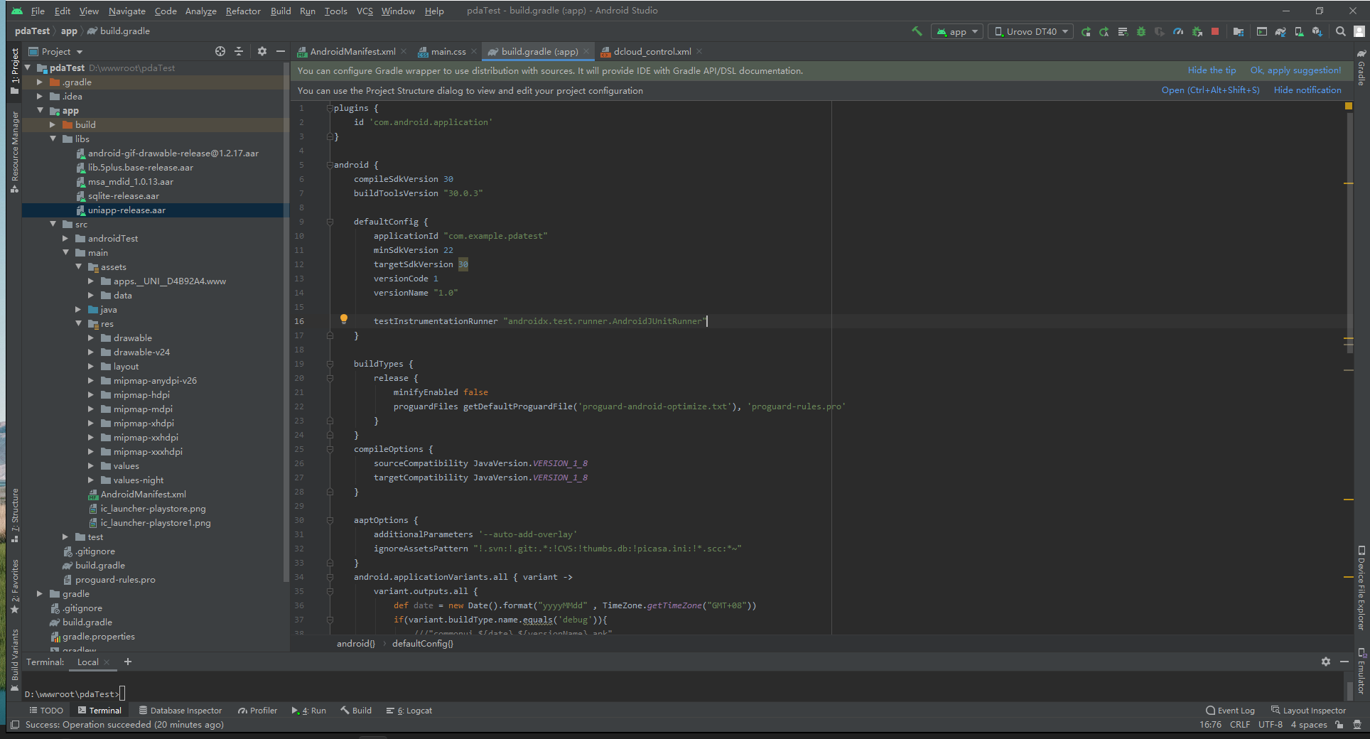Click the locate file crosshair icon
The image size is (1370, 739).
(x=220, y=51)
